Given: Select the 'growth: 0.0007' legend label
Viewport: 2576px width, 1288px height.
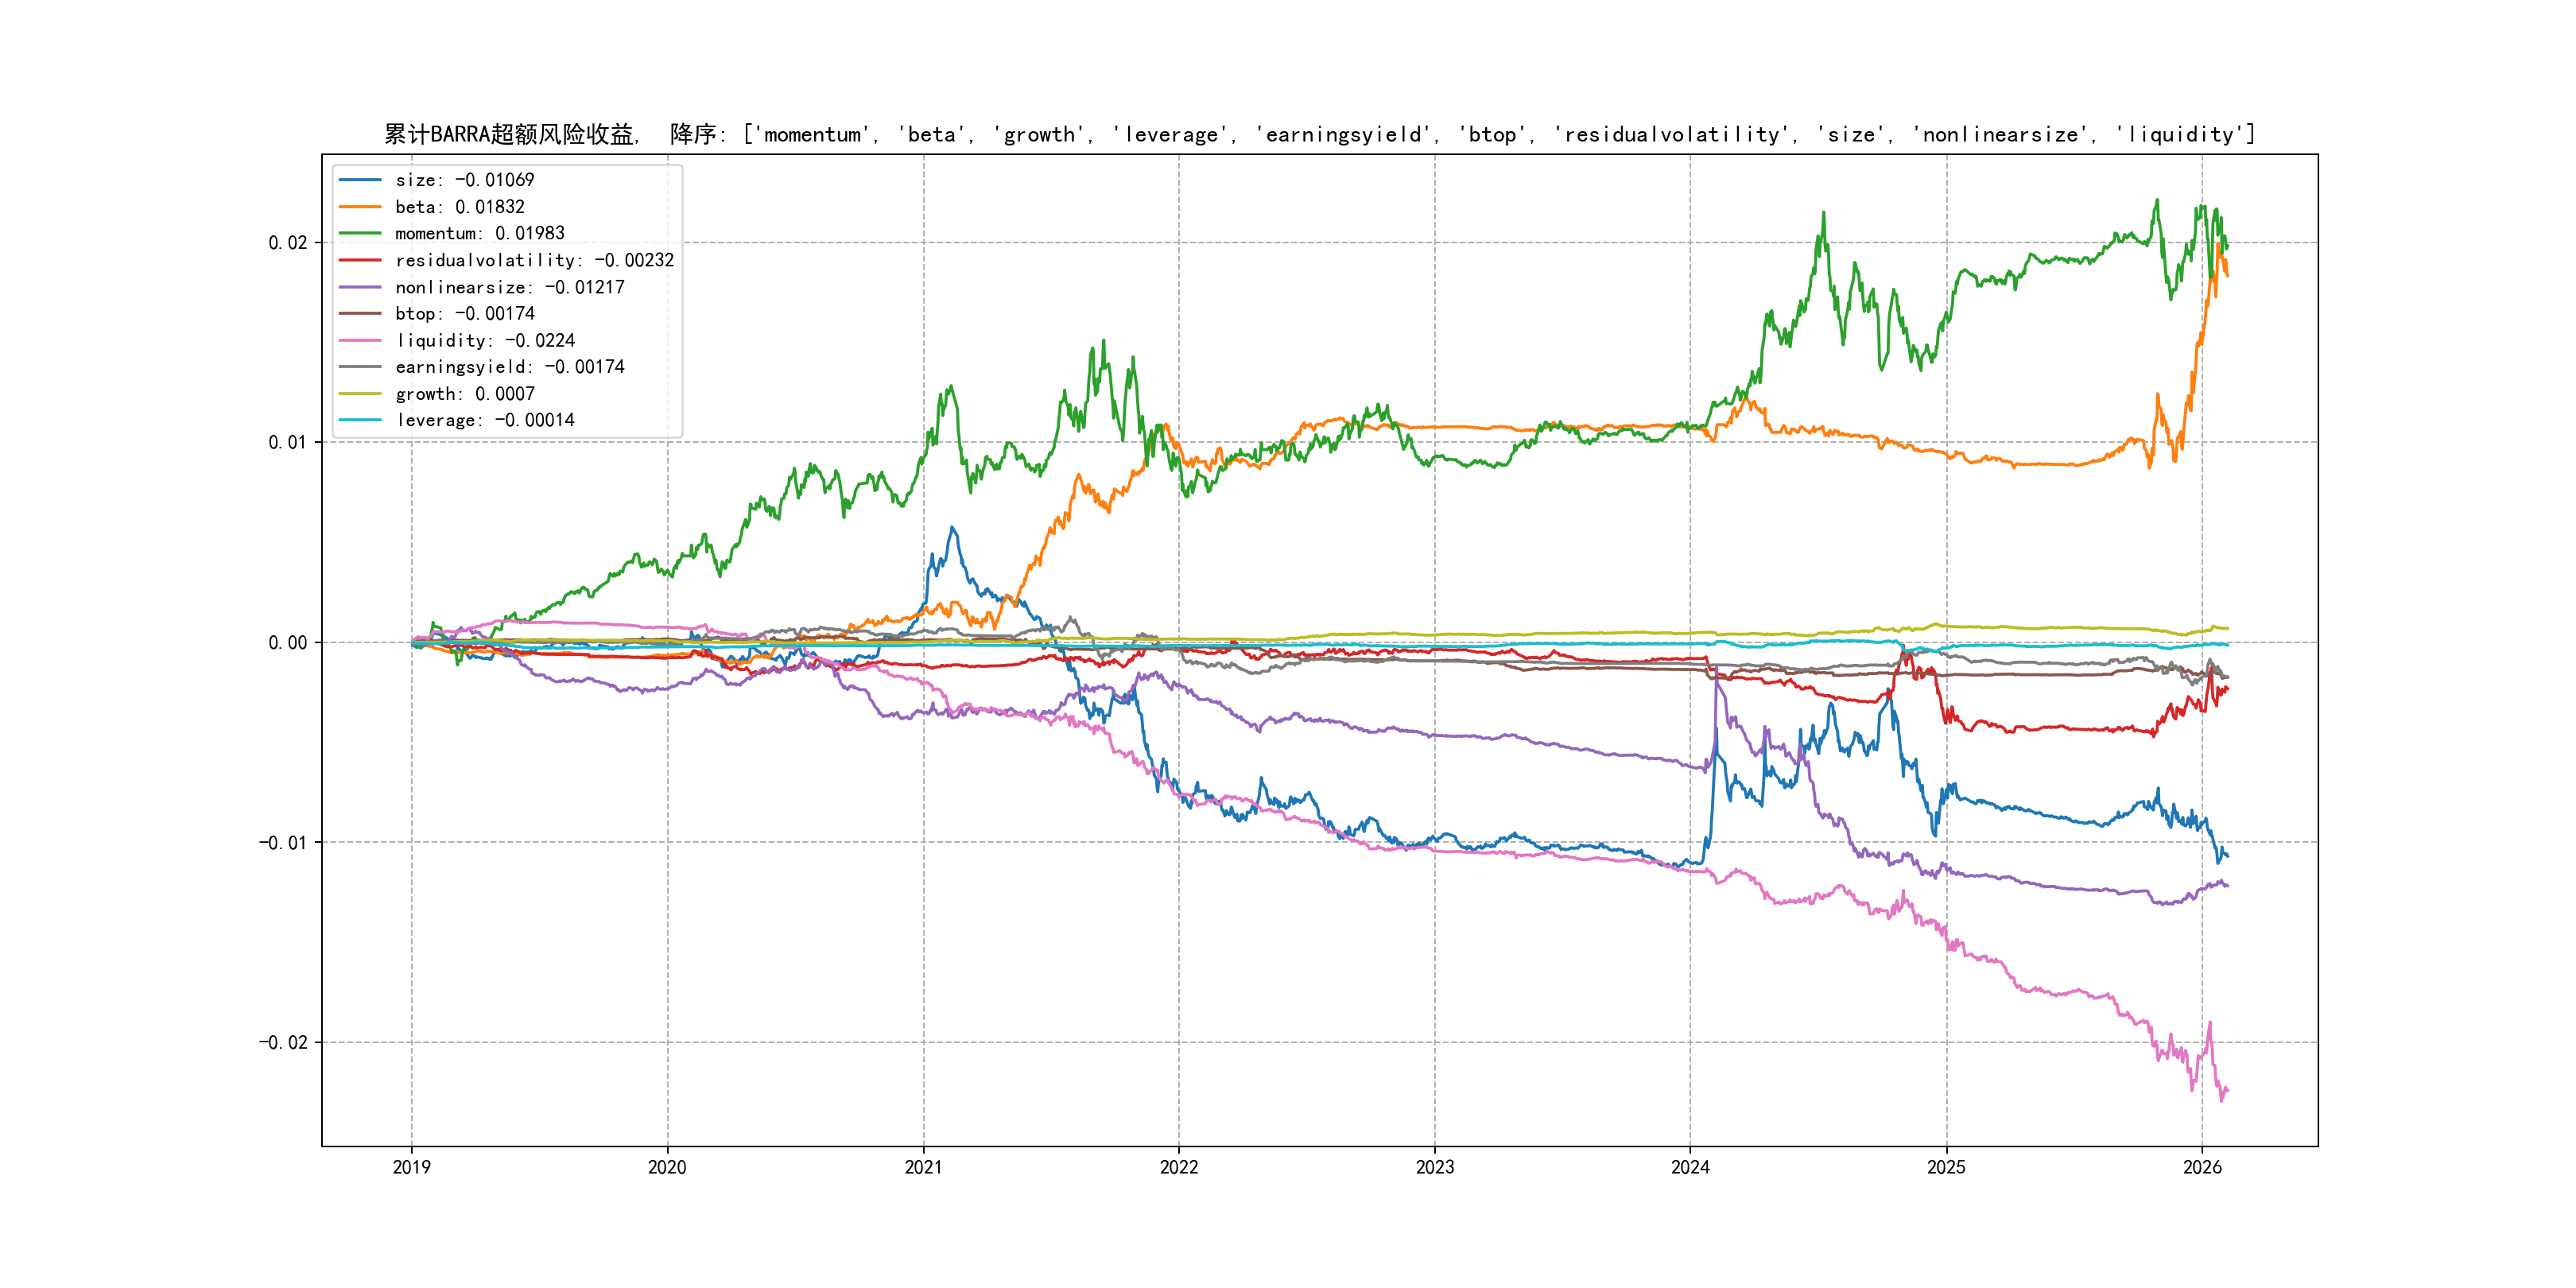Looking at the screenshot, I should (x=464, y=394).
